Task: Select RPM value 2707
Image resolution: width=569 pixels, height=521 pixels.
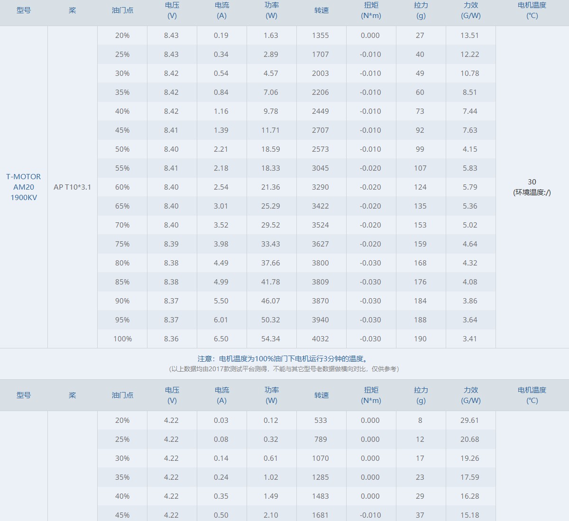Action: (x=321, y=130)
